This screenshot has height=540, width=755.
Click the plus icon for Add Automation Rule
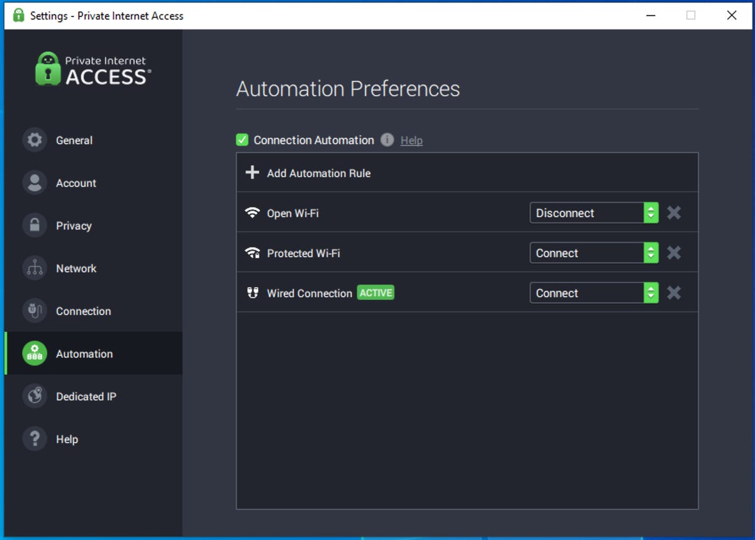[252, 172]
